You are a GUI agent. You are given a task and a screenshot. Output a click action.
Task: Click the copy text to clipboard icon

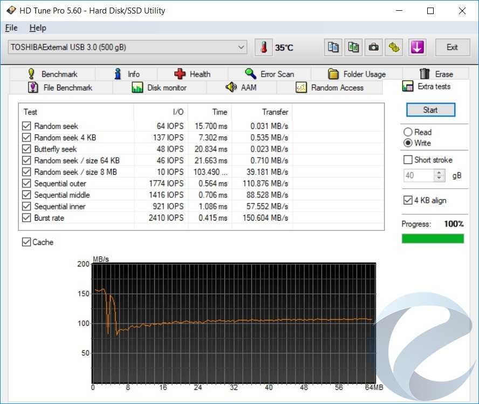click(333, 47)
